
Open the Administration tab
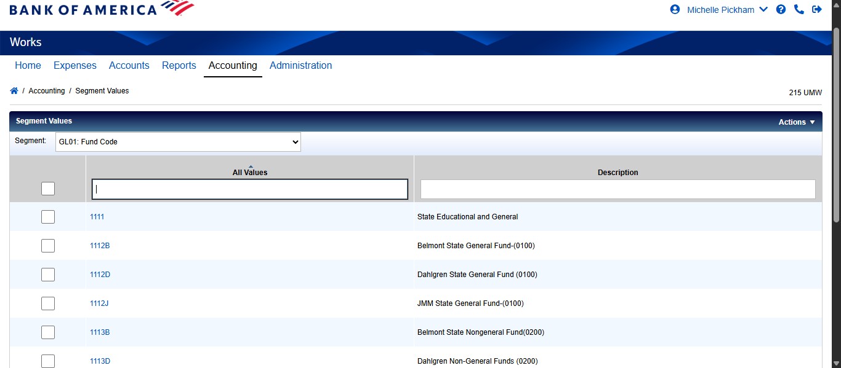tap(300, 65)
